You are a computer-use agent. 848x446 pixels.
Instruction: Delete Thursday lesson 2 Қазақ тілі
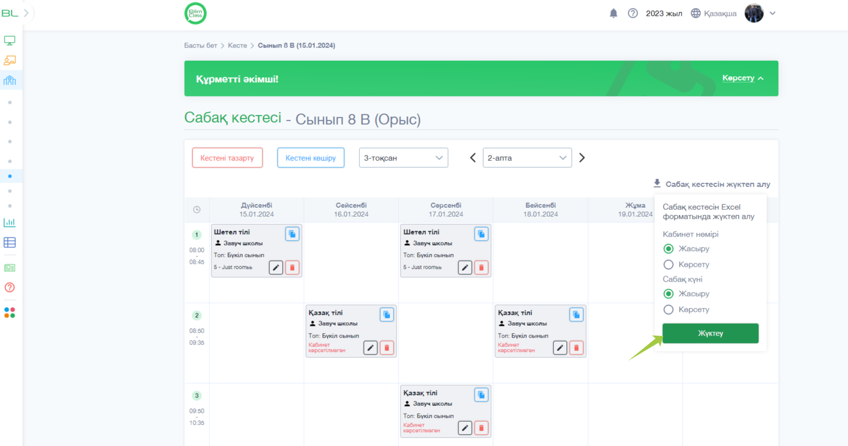coord(576,348)
